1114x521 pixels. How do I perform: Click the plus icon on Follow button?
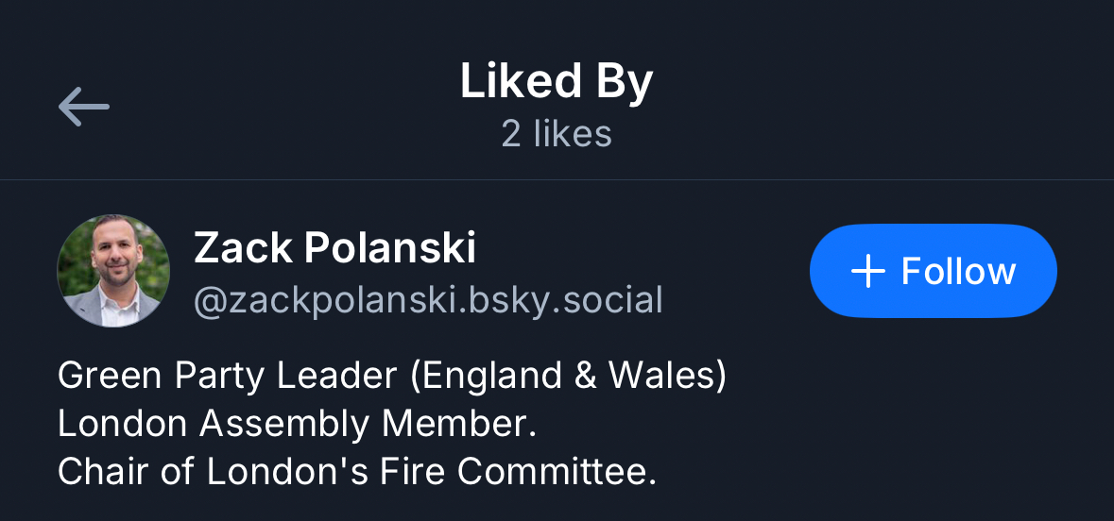(867, 272)
